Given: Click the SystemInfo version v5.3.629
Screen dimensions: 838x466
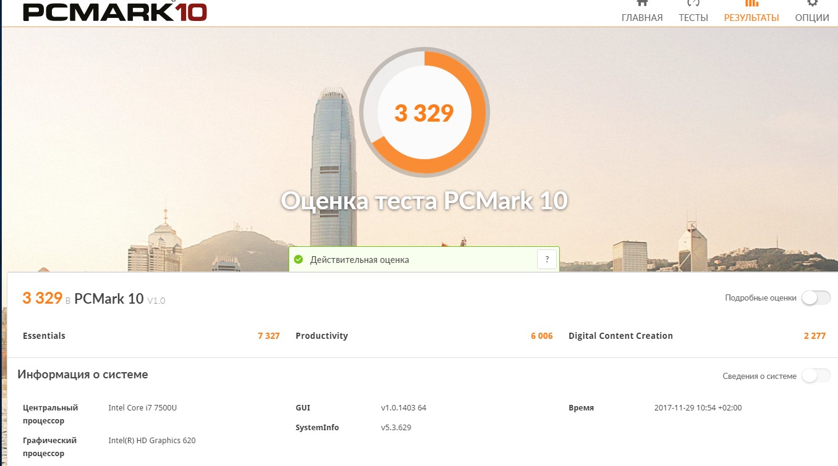Looking at the screenshot, I should coord(396,428).
